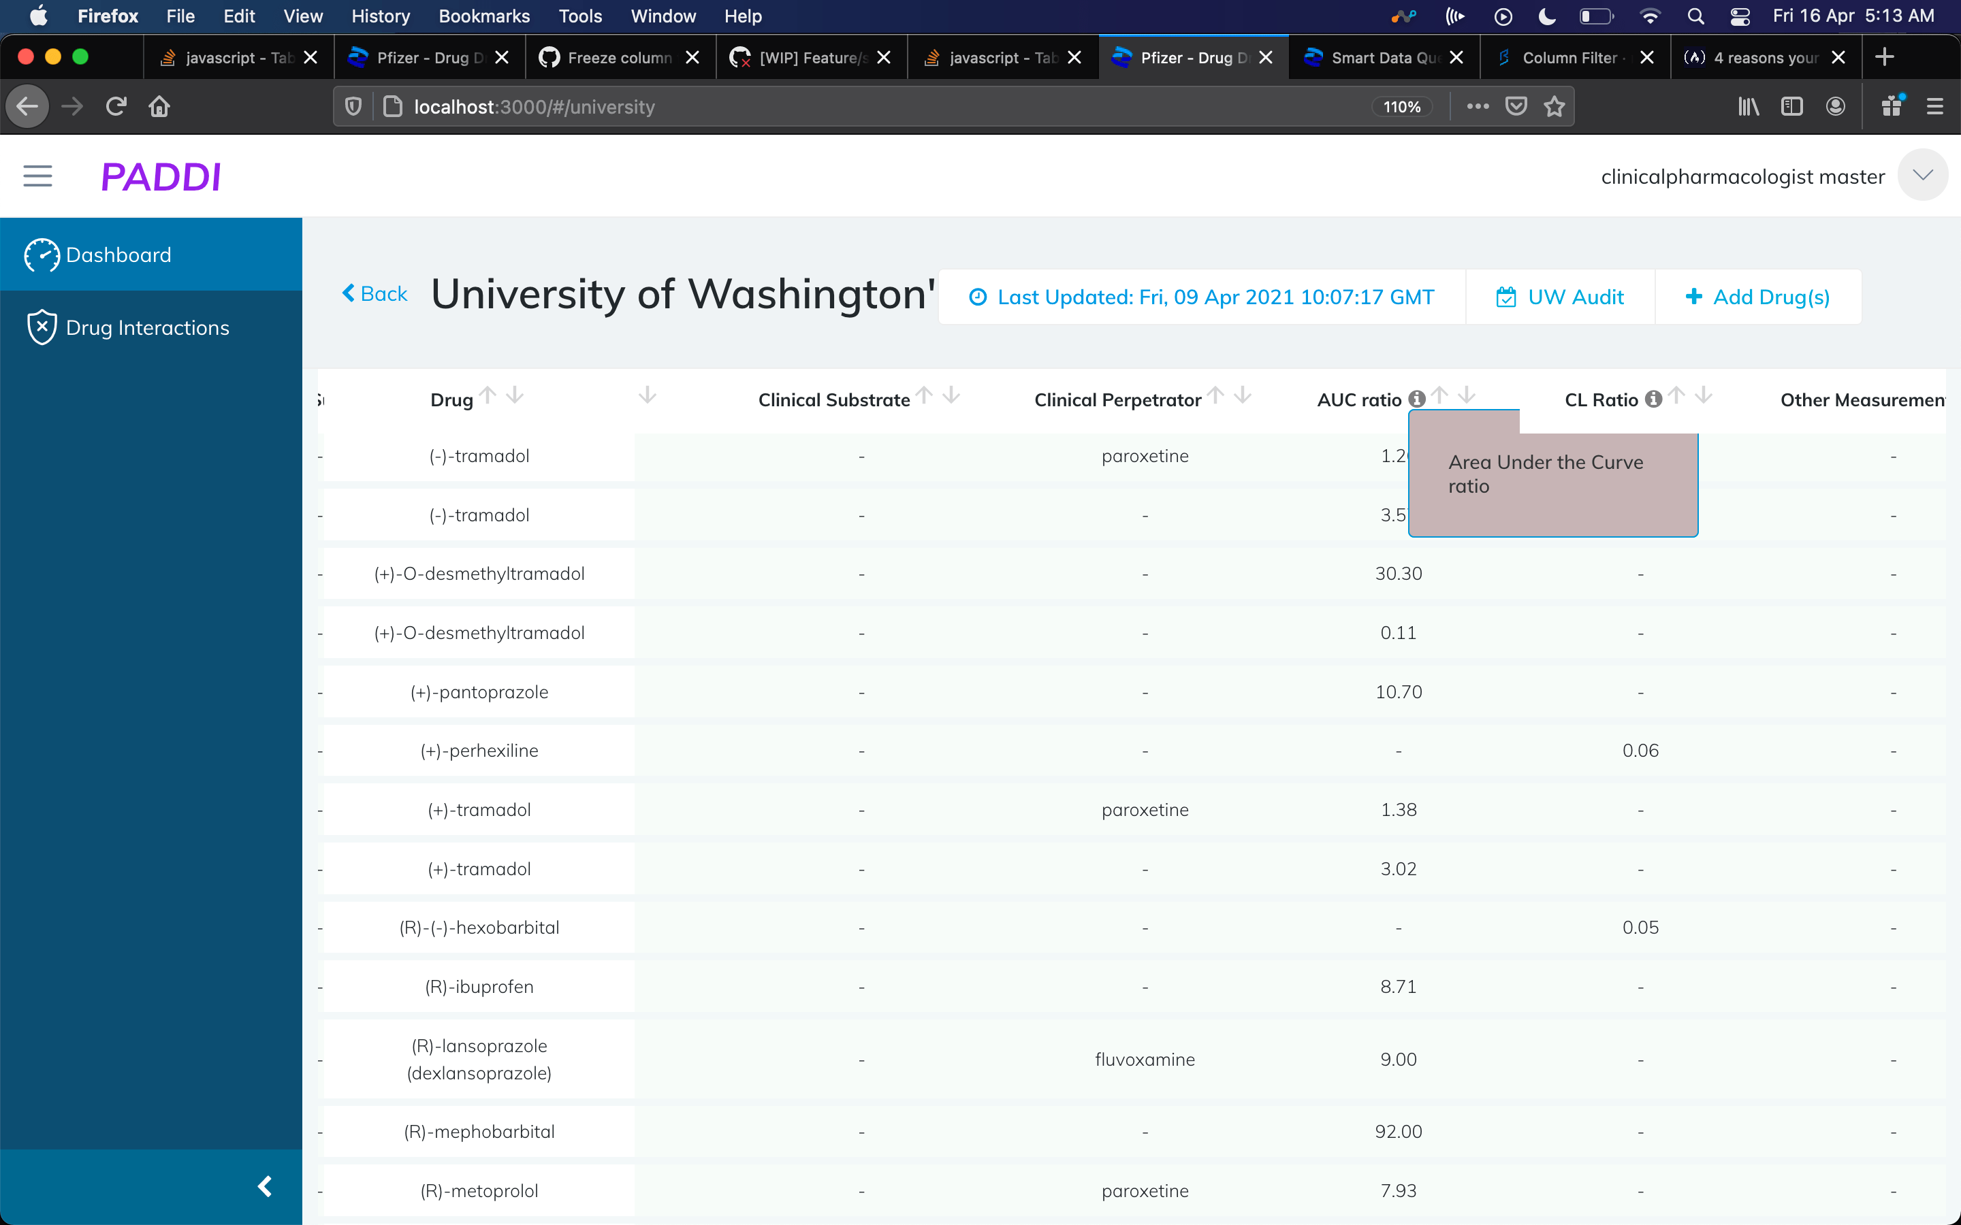This screenshot has width=1961, height=1225.
Task: Open a new browser tab
Action: [x=1885, y=56]
